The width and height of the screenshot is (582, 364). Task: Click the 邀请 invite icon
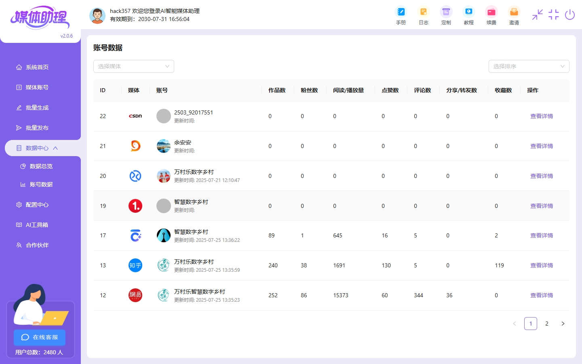[x=514, y=12]
